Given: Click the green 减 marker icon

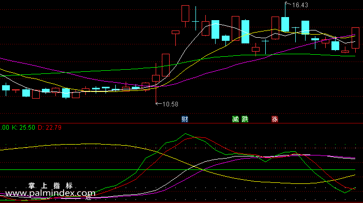Looking at the screenshot, I should tap(235, 119).
